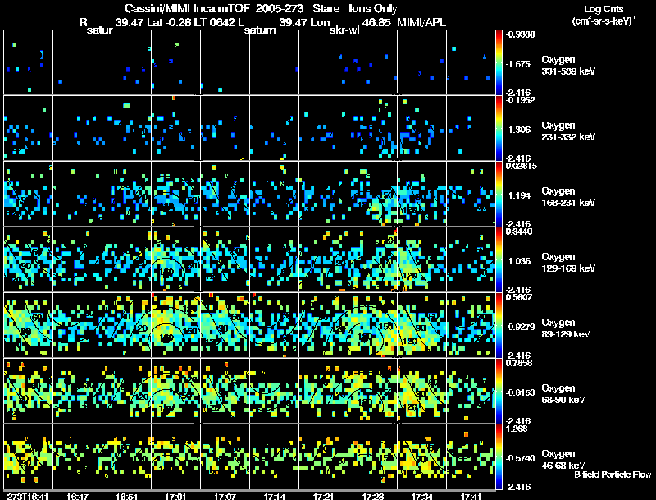
Task: Open the 68-90 keV image at 17:07
Action: point(225,391)
